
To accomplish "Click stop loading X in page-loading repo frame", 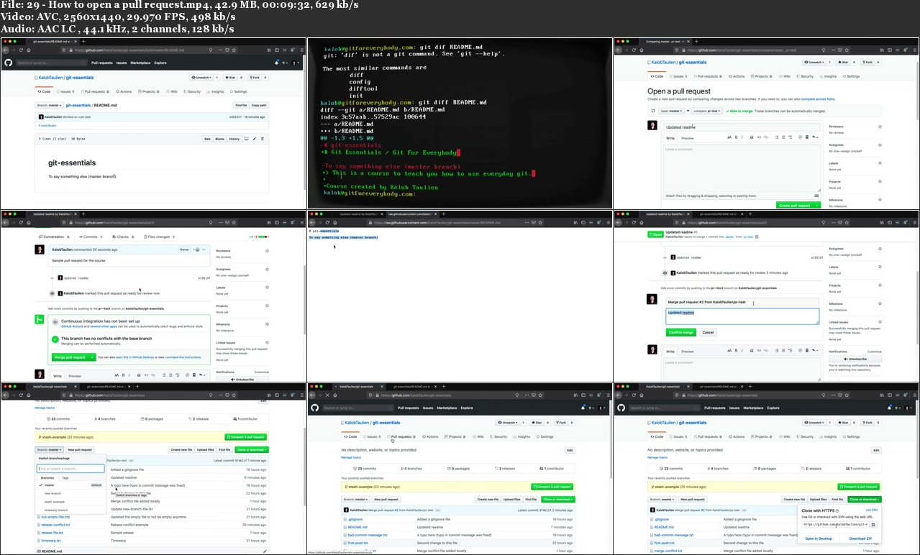I will pos(327,395).
